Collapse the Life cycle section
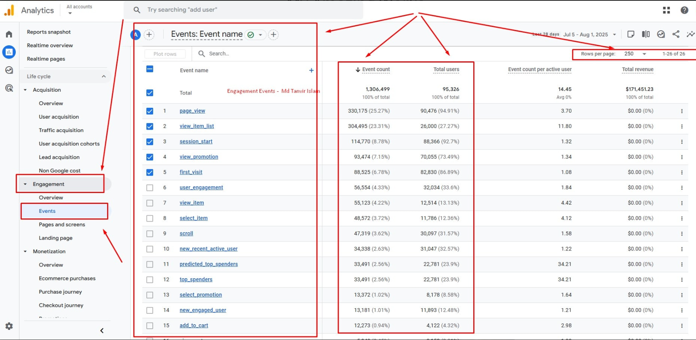This screenshot has height=340, width=696. tap(103, 76)
